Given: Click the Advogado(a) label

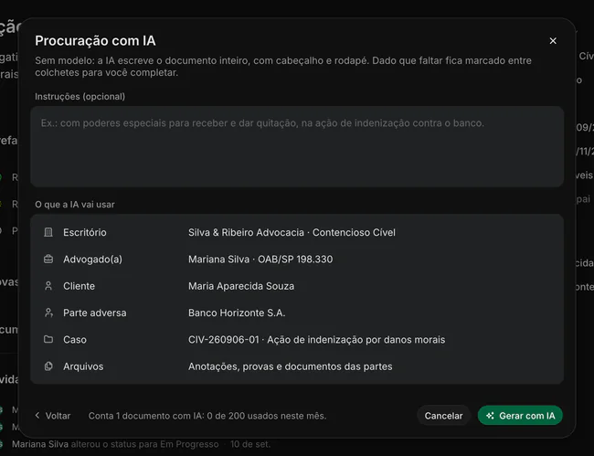Looking at the screenshot, I should [x=93, y=260].
